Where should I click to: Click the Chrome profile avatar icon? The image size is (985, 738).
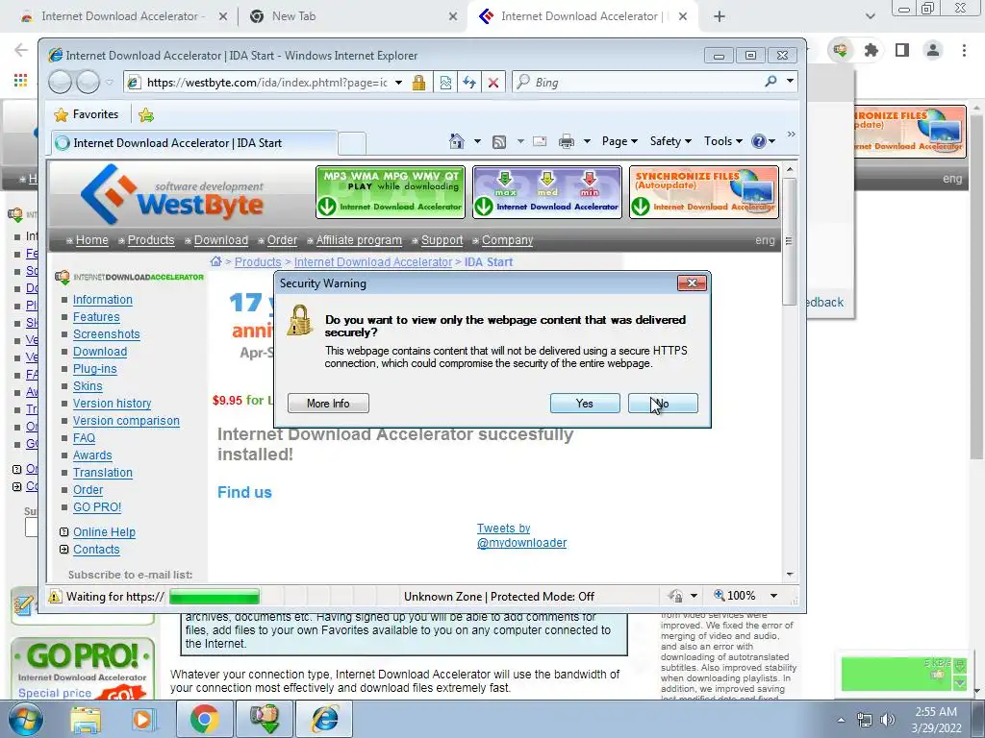(x=933, y=50)
